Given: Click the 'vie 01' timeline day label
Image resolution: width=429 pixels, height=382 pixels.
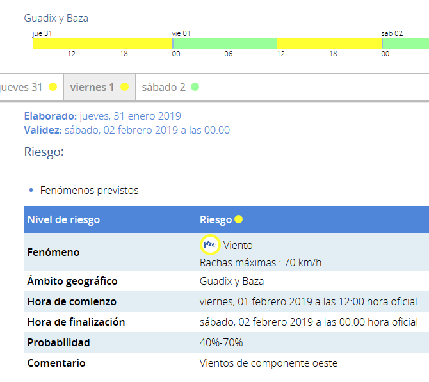Looking at the screenshot, I should 181,33.
